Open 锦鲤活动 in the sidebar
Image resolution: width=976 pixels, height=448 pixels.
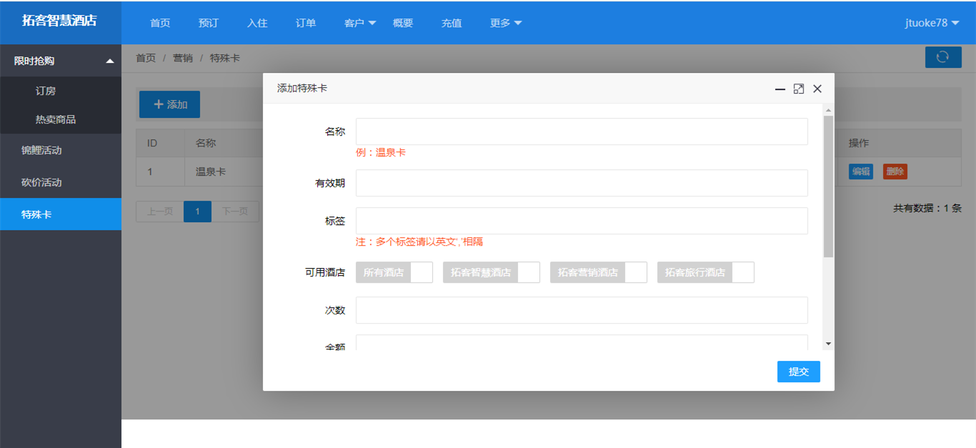[x=61, y=150]
